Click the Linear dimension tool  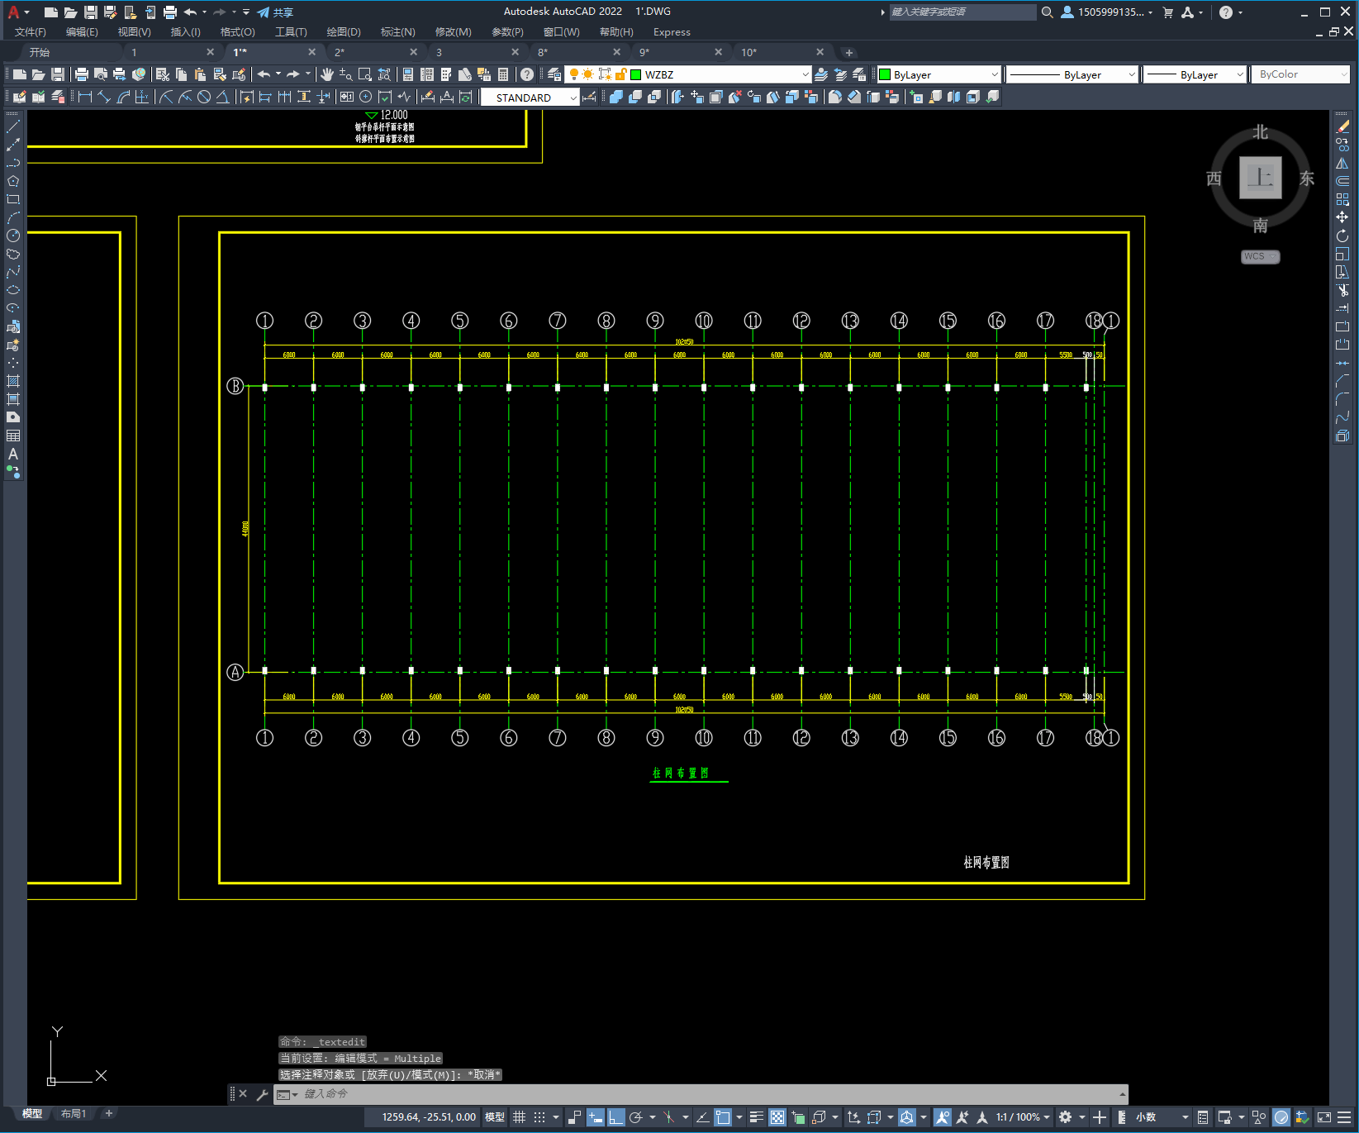pos(84,97)
